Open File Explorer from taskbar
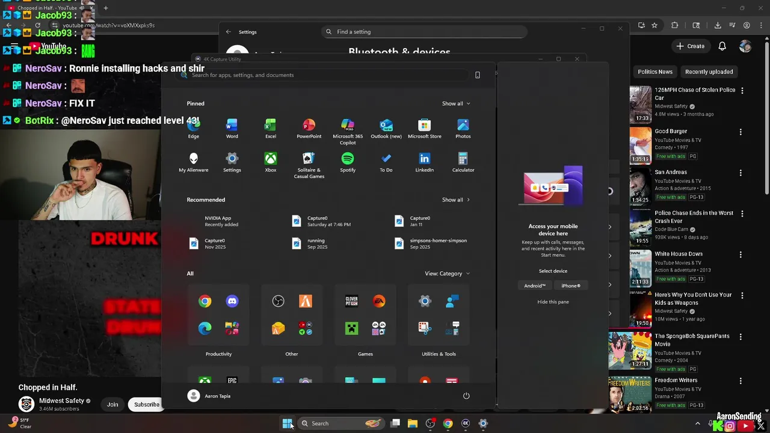 (413, 423)
